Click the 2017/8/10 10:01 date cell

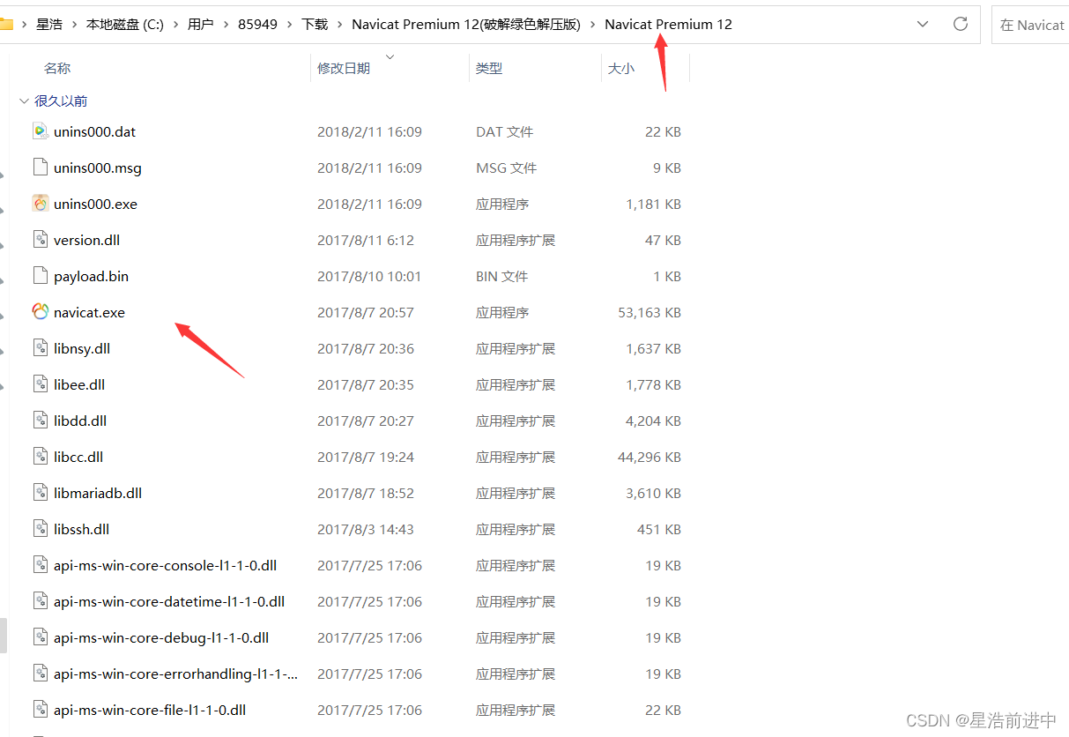point(369,276)
